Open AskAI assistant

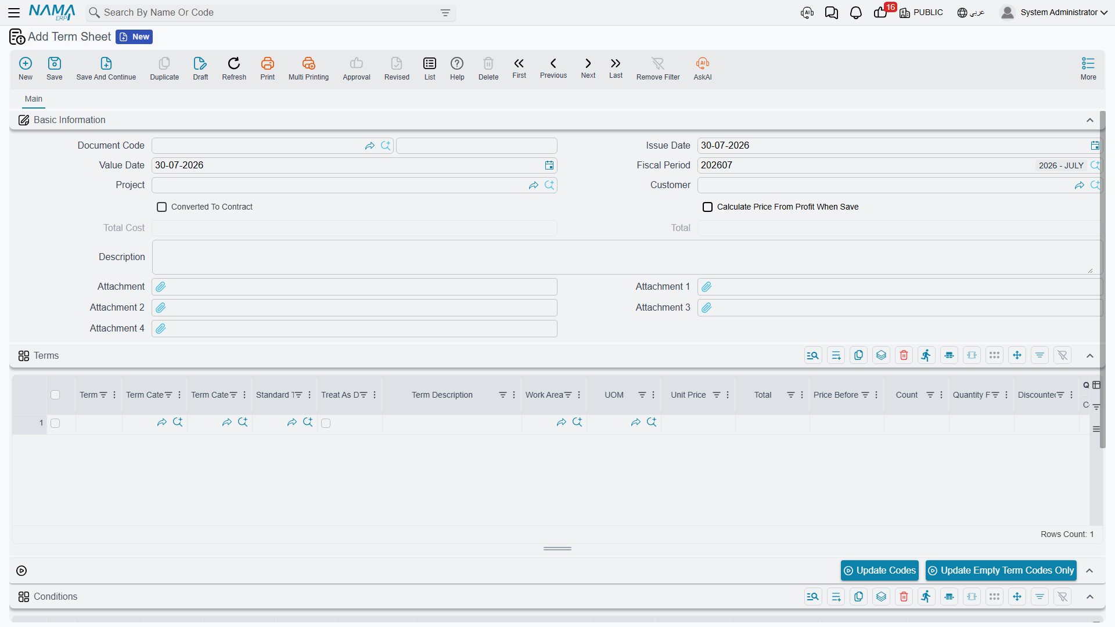(703, 69)
